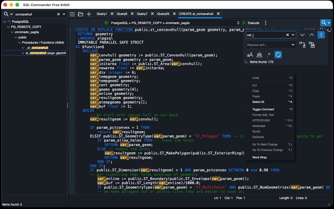
Task: Collapse the public schema node
Action: (15, 37)
